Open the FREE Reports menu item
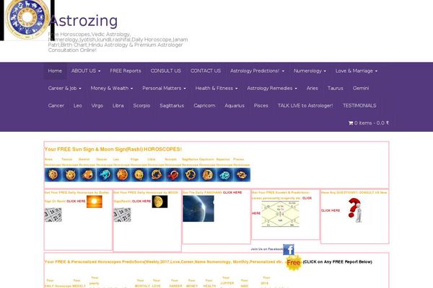The image size is (433, 288). tap(126, 71)
